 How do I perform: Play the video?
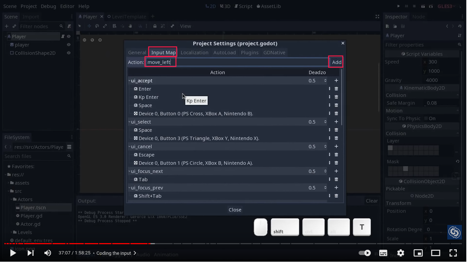(13, 253)
